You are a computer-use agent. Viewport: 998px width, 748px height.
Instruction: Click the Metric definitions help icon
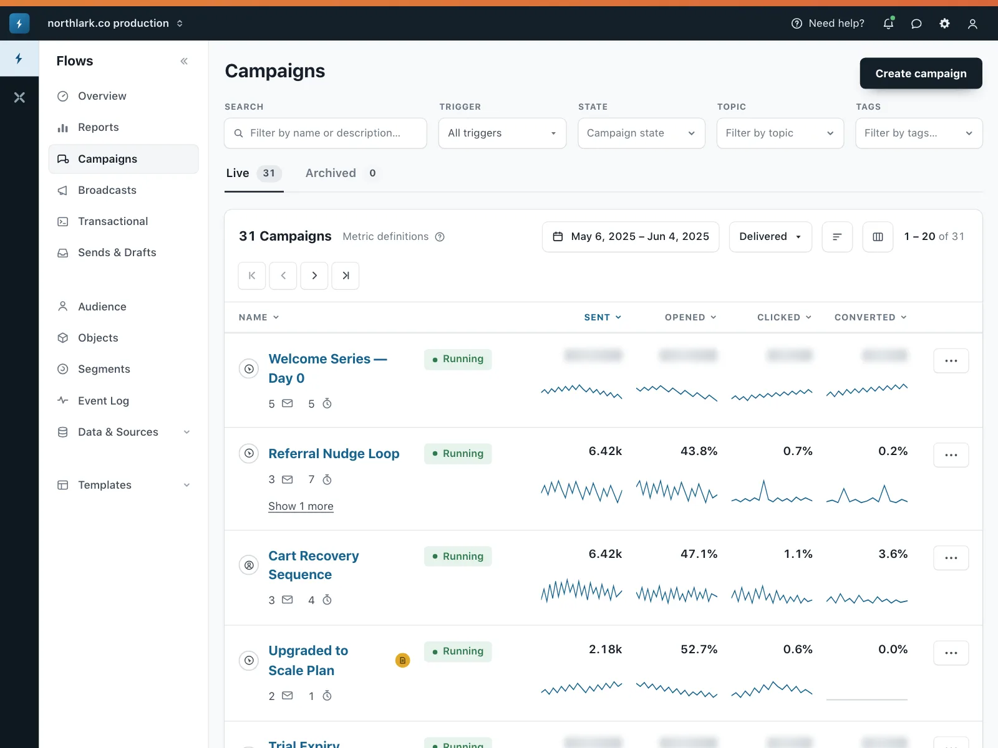(440, 237)
